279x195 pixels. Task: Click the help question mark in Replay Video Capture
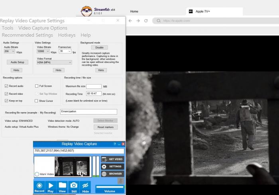(x=115, y=144)
